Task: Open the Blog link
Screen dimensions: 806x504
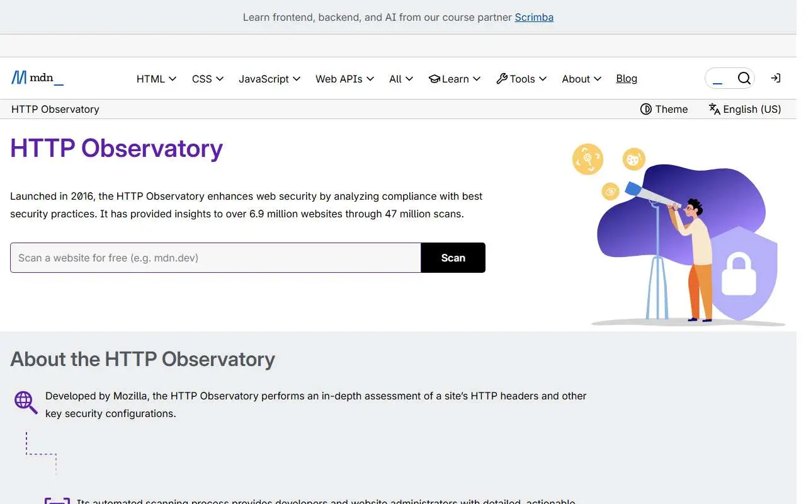Action: click(627, 78)
